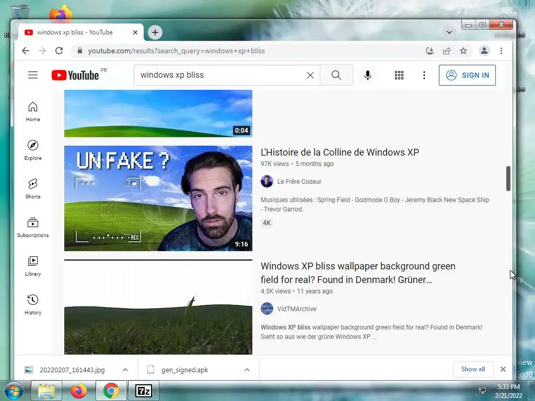
Task: Click the Le Frère Codeur channel avatar
Action: [267, 181]
